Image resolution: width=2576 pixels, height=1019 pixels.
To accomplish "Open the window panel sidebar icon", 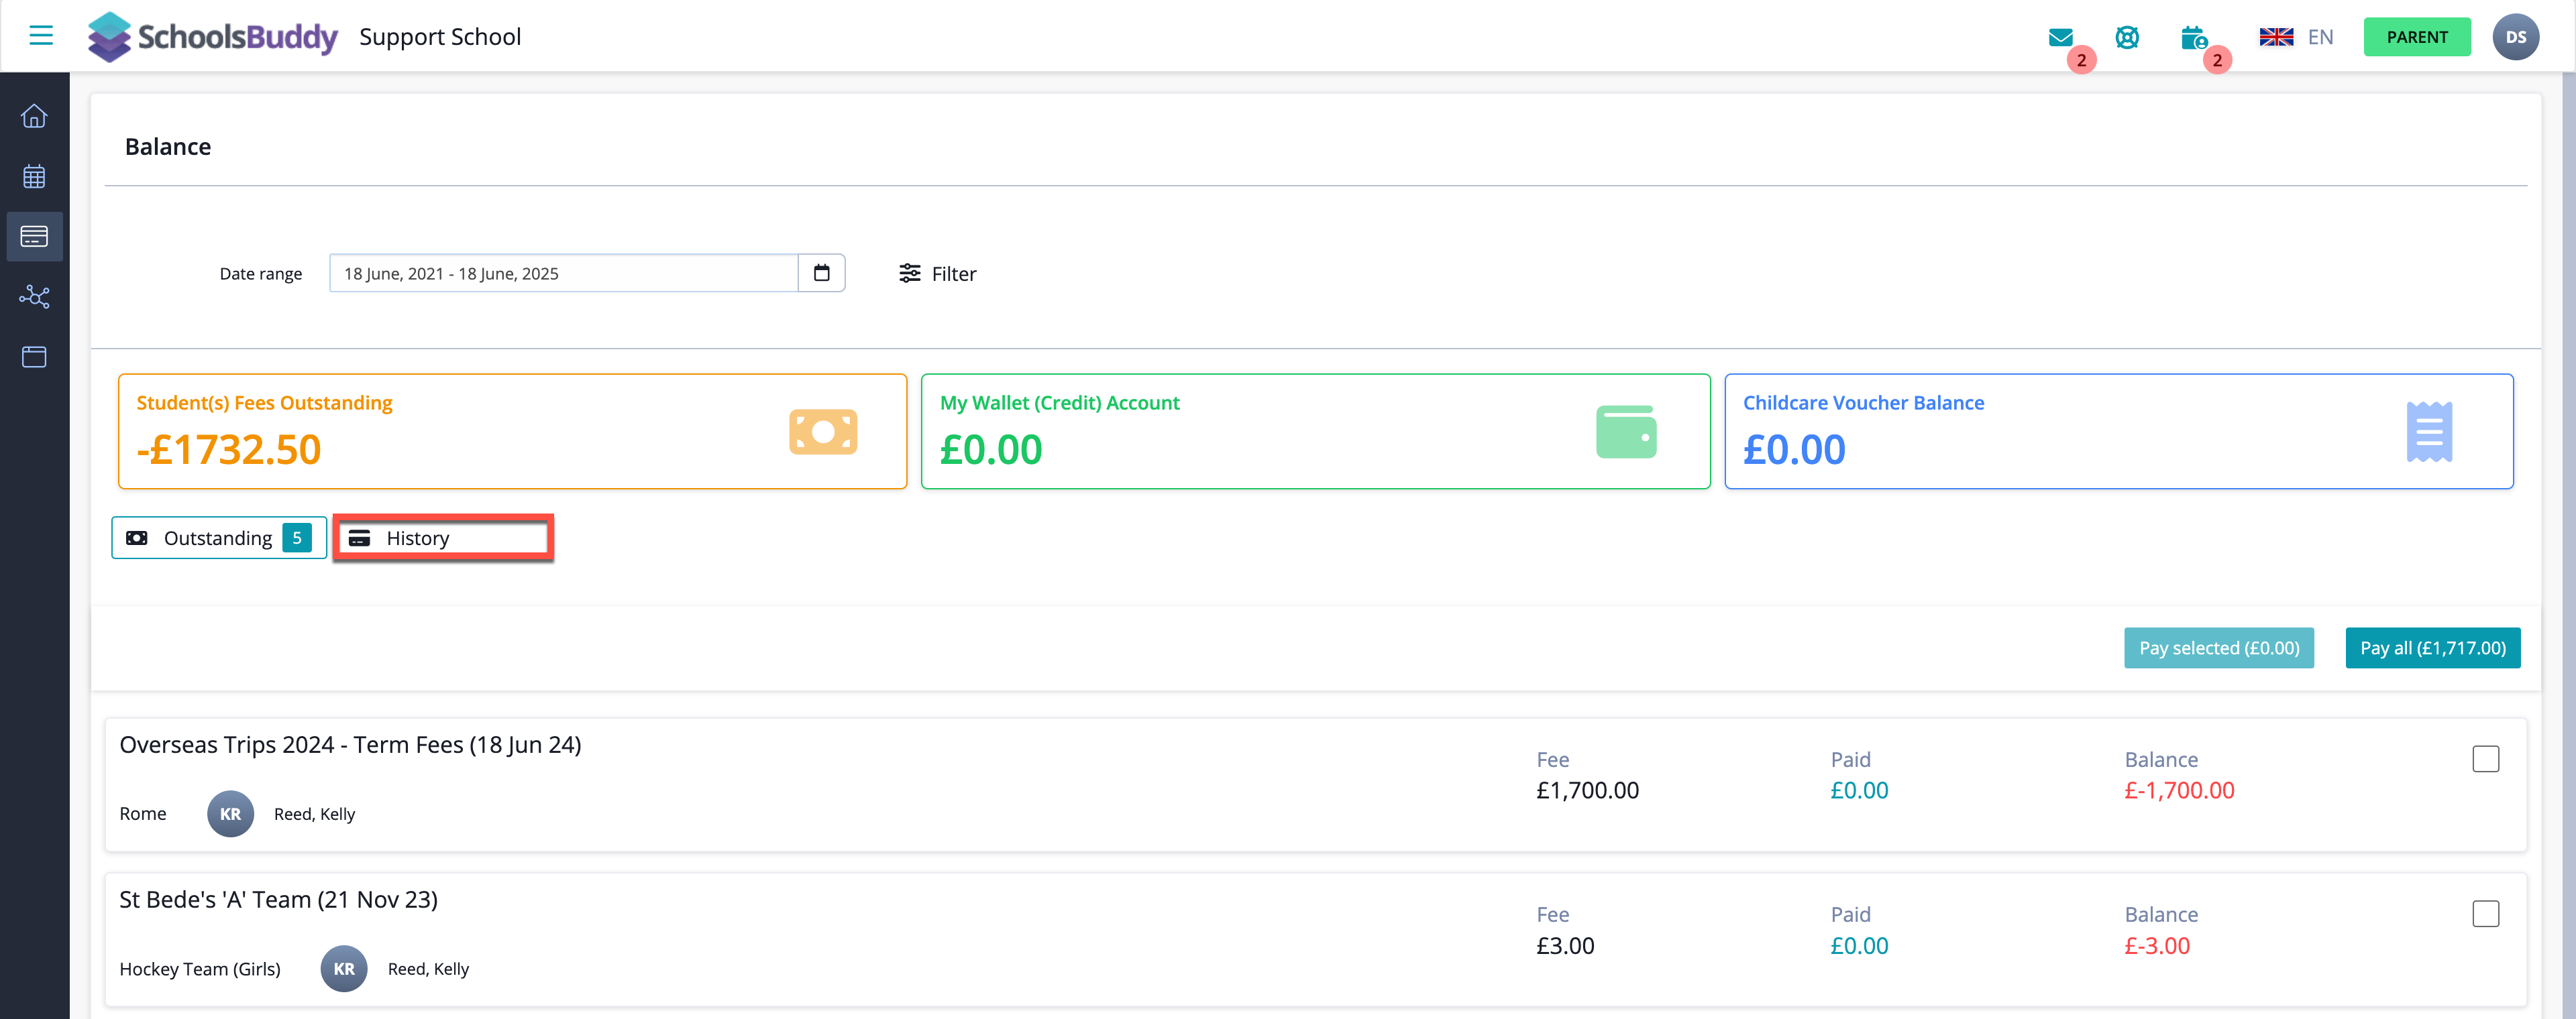I will click(34, 357).
